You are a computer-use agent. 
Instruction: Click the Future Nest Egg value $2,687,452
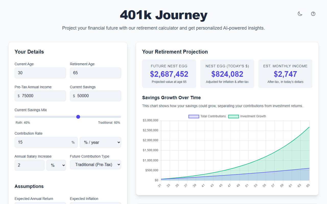169,74
